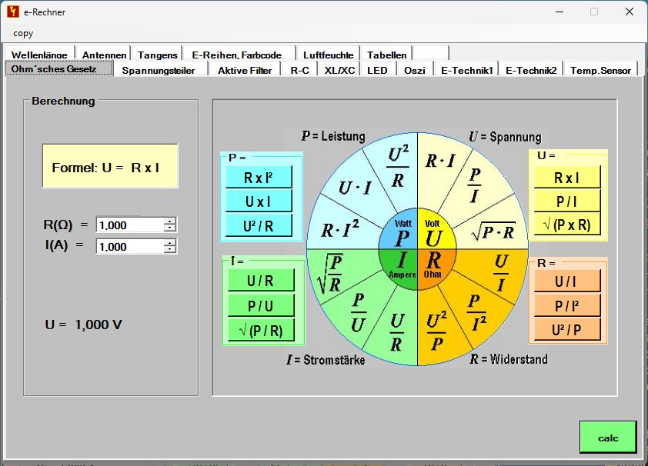Click the I(A) input field
This screenshot has height=466, width=648.
pos(129,247)
